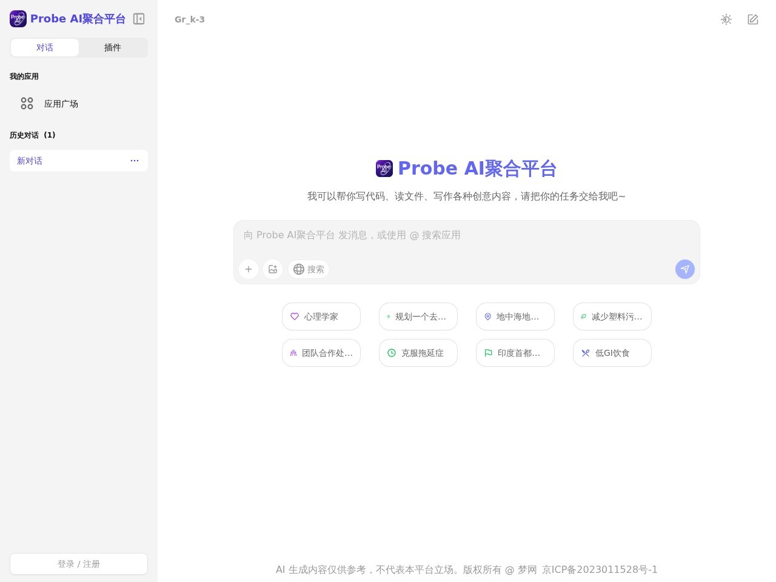776x582 pixels.
Task: Select the 低GI饮食 suggestion chip
Action: click(612, 353)
